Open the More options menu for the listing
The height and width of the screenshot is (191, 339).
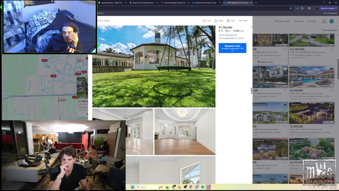coord(243,21)
